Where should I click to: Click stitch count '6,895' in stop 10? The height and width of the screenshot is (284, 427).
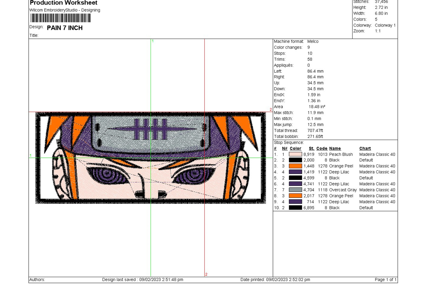point(309,208)
